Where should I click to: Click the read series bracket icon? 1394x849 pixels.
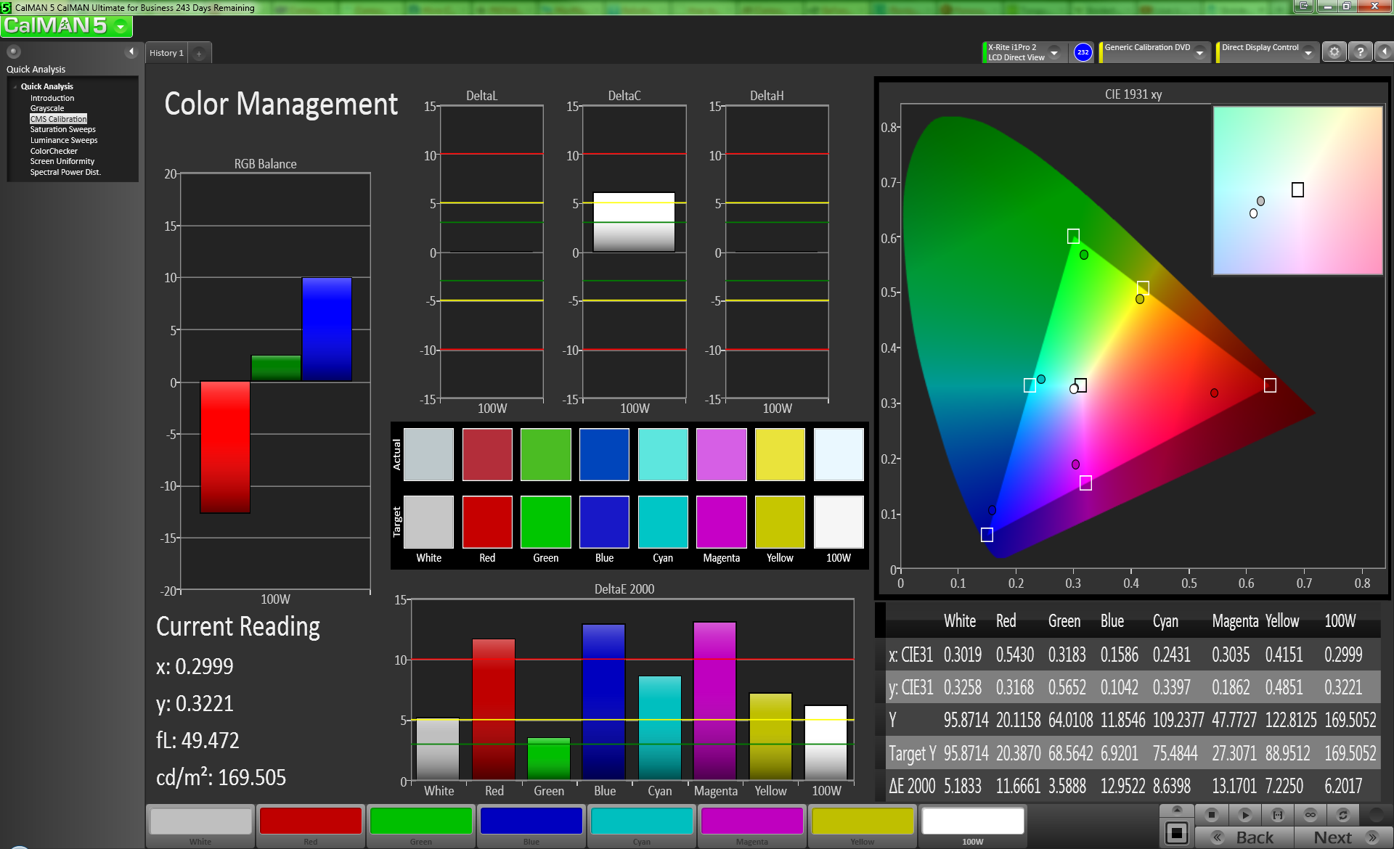pyautogui.click(x=1277, y=815)
